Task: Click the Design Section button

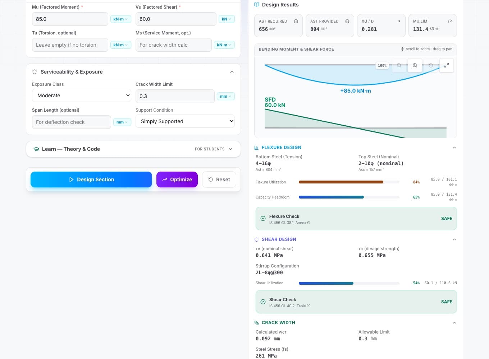Action: [x=91, y=179]
